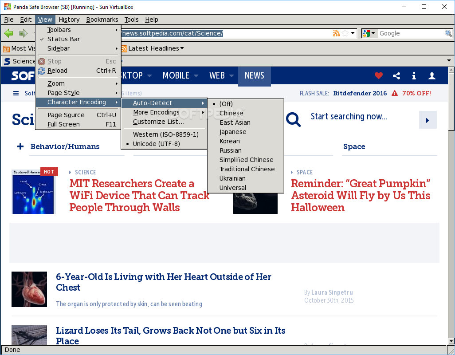Viewport: 455px width, 355px height.
Task: Open the heart article thumbnail
Action: pos(29,289)
